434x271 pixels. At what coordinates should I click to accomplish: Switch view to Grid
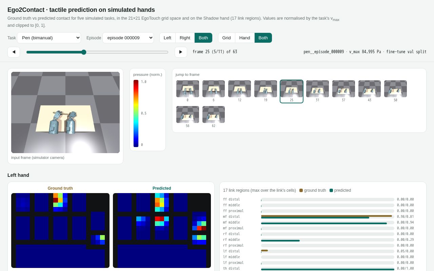point(226,38)
